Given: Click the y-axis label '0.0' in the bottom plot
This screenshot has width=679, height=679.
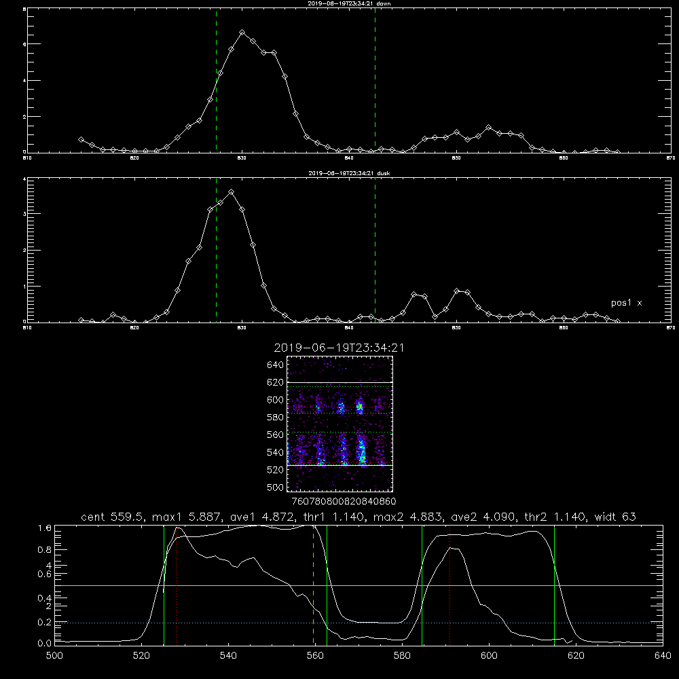Looking at the screenshot, I should click(45, 643).
